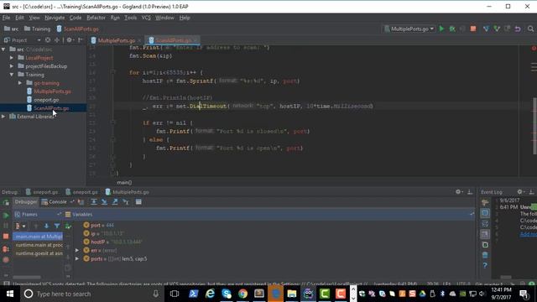Select oneport.go in project tree
This screenshot has height=302, width=537.
tap(46, 100)
